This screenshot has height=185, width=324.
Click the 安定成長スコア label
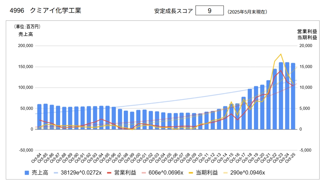[x=174, y=11]
